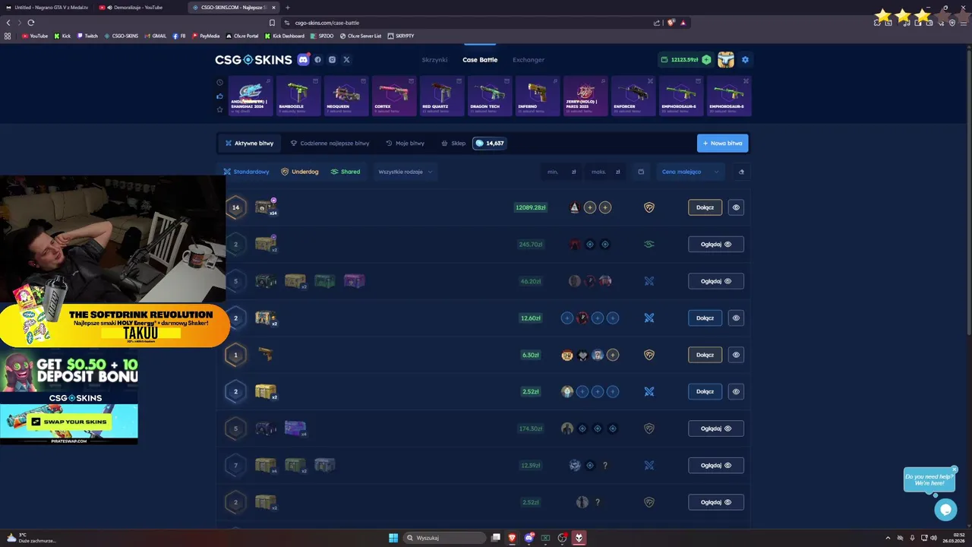
Task: Click the CSGO-SKINS logo
Action: (253, 59)
